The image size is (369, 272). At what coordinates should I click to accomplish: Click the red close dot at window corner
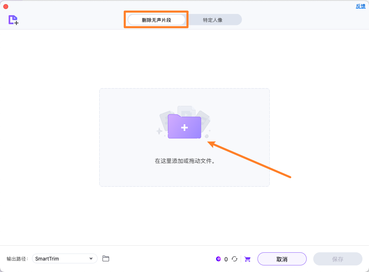[x=5, y=6]
